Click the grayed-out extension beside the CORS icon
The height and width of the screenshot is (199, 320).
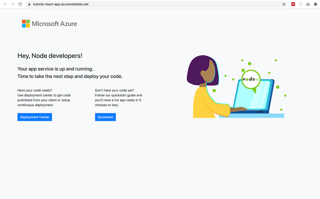[301, 4]
